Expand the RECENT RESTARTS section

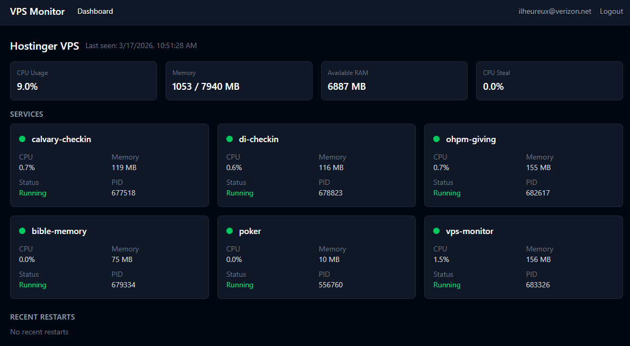[42, 317]
